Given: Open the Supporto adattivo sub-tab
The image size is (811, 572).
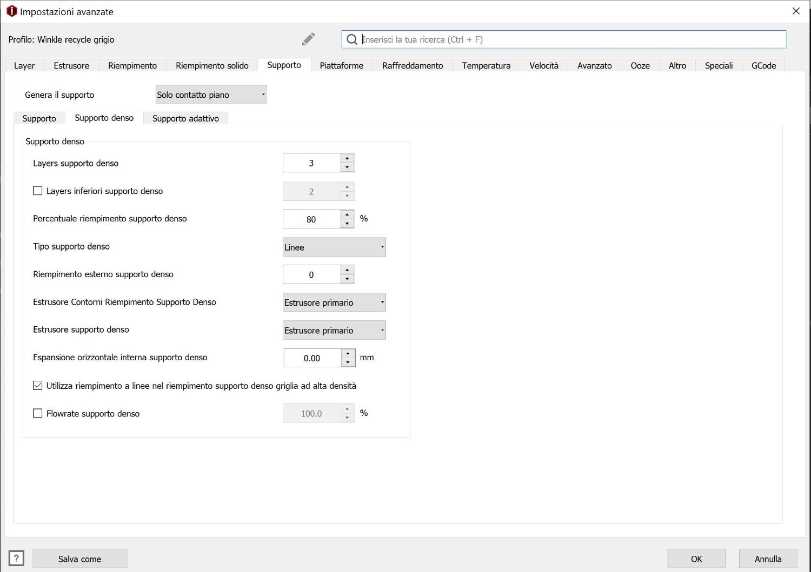Looking at the screenshot, I should click(x=185, y=118).
